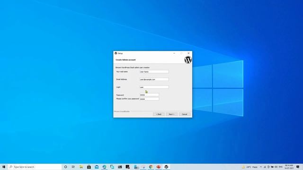Click the confirm your password field
Screen dimensions: 303x170
tap(149, 99)
